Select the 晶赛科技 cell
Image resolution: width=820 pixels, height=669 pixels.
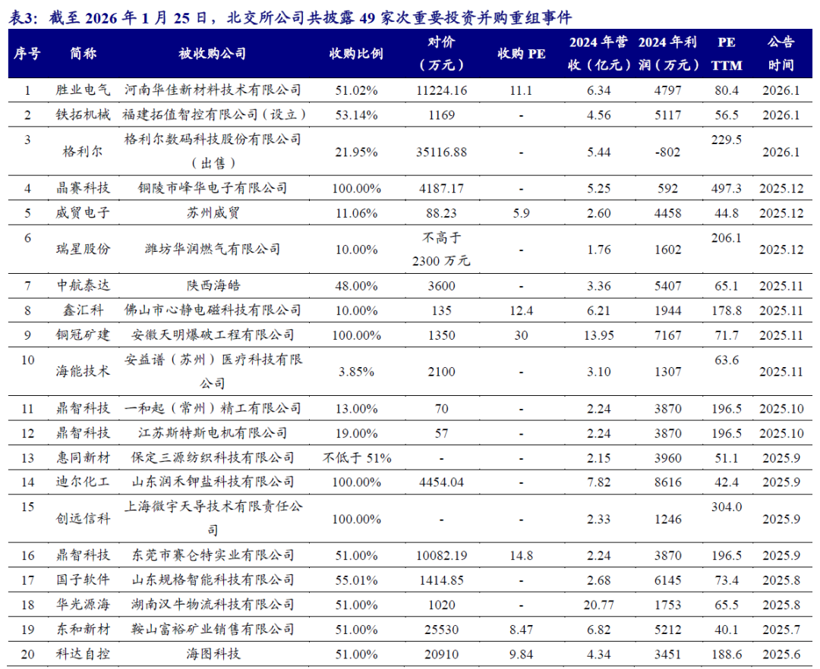point(84,188)
